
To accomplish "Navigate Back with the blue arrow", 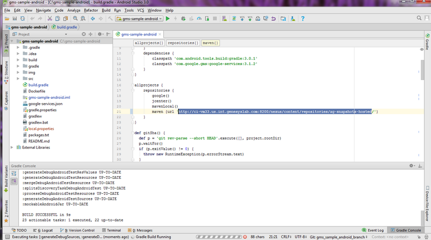I will coord(93,19).
